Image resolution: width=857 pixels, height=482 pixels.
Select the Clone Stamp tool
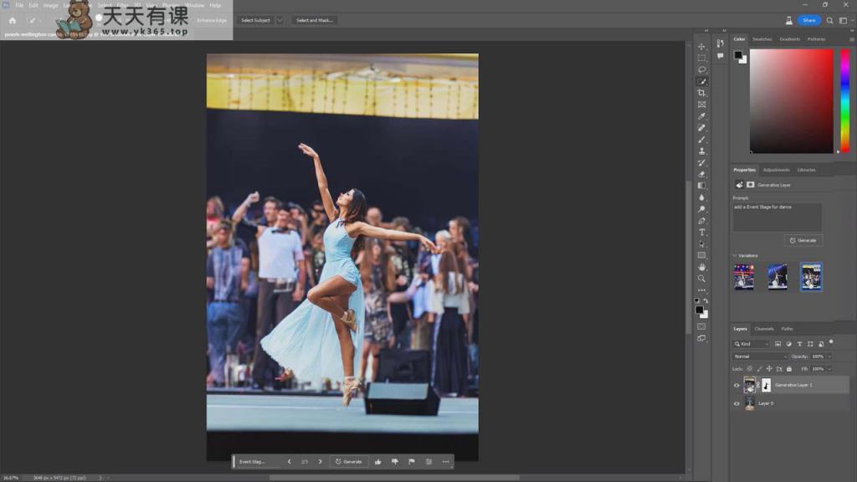702,151
